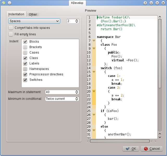Collapse the fold marker at line 26
The image size is (167, 156).
pyautogui.click(x=94, y=115)
